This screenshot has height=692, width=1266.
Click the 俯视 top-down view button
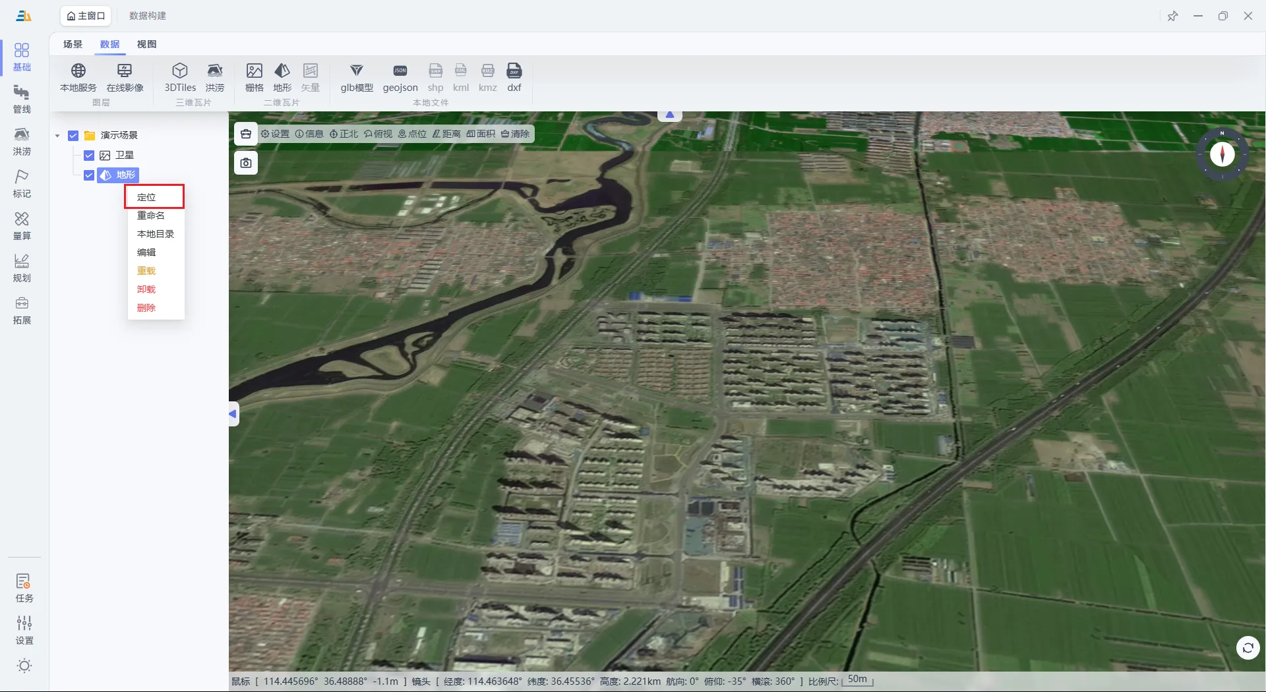(x=378, y=134)
